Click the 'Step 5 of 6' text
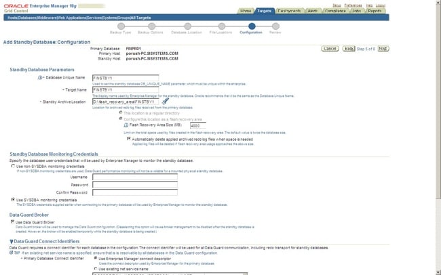This screenshot has width=441, height=275. click(x=366, y=49)
